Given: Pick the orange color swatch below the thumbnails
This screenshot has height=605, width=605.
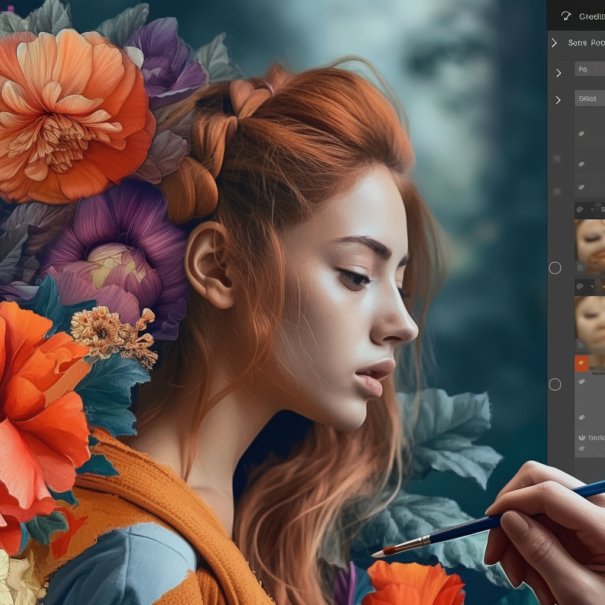Looking at the screenshot, I should pos(581,363).
